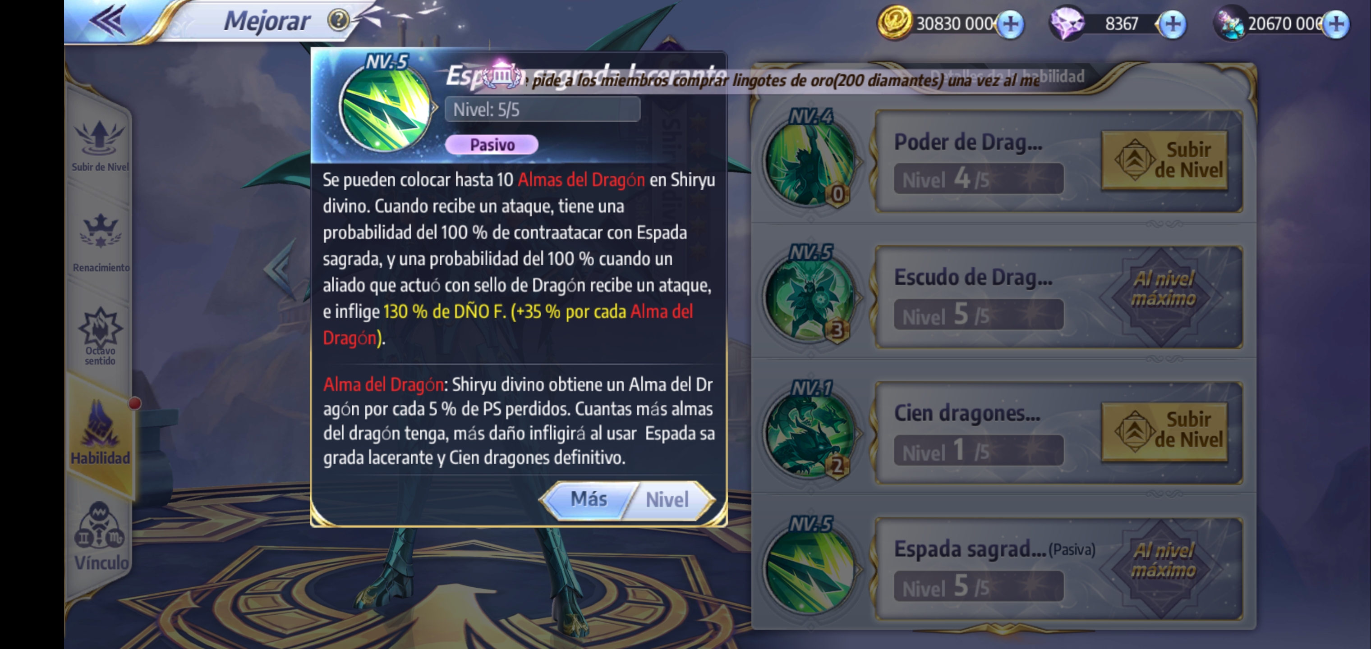Open the Renacimiento tab

pyautogui.click(x=101, y=242)
